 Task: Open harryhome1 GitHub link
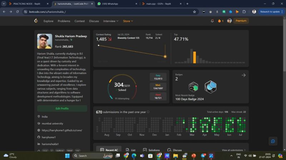49,137
